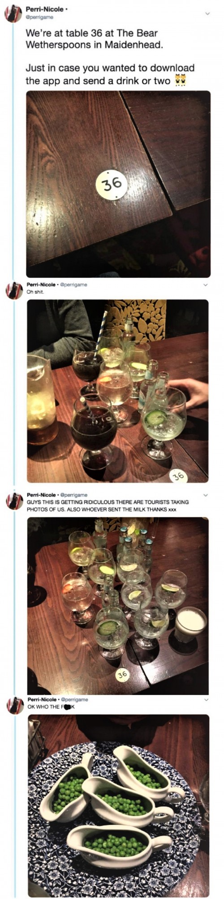
Task: Open the @perrigame handle on the tourists tweet
Action: [x=73, y=495]
